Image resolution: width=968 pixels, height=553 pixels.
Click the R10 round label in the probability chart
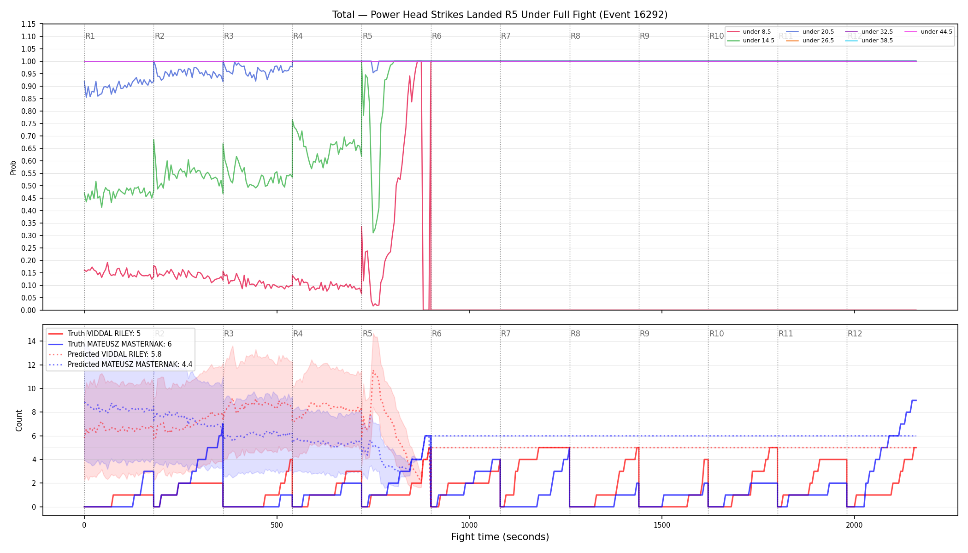(x=717, y=36)
